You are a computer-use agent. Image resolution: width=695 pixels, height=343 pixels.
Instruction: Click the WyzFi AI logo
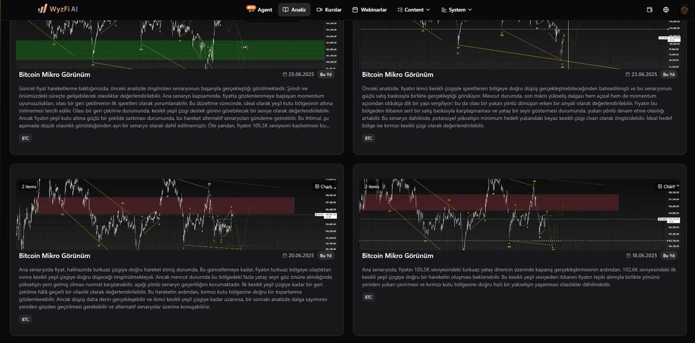click(58, 9)
